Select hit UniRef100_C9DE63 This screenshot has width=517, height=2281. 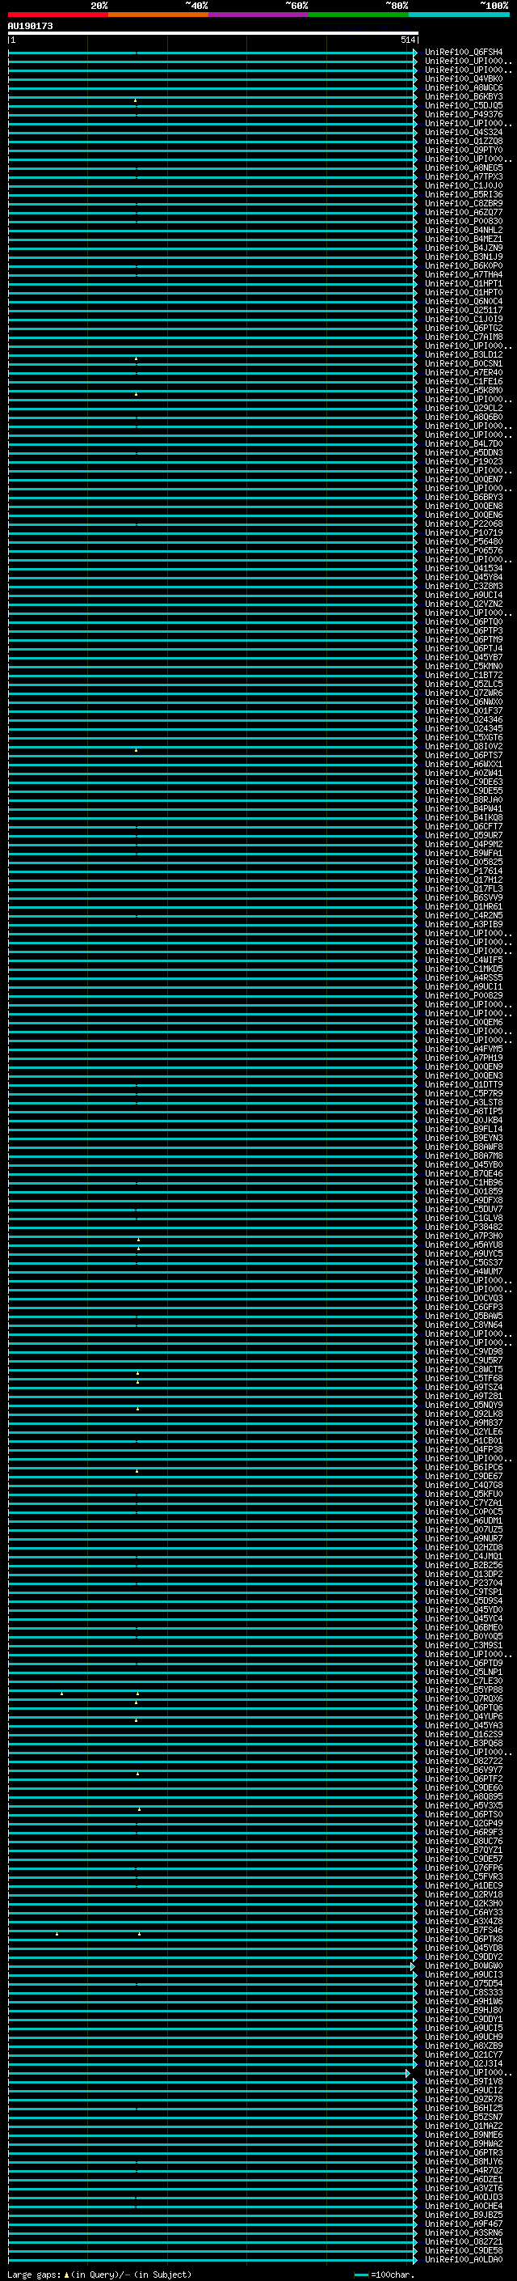[464, 782]
